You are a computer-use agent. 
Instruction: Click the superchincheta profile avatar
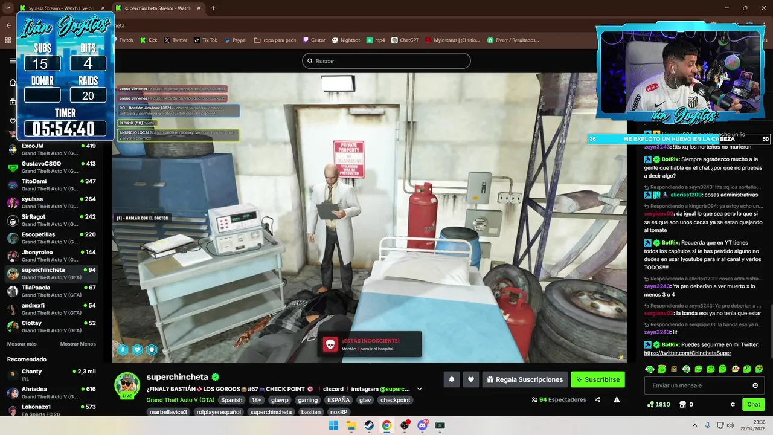click(x=127, y=385)
